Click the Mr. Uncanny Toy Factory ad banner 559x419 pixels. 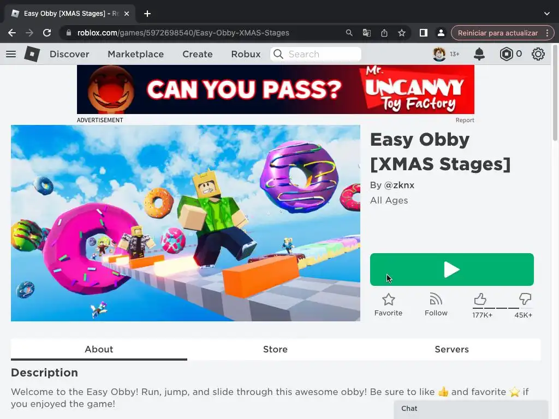coord(276,89)
